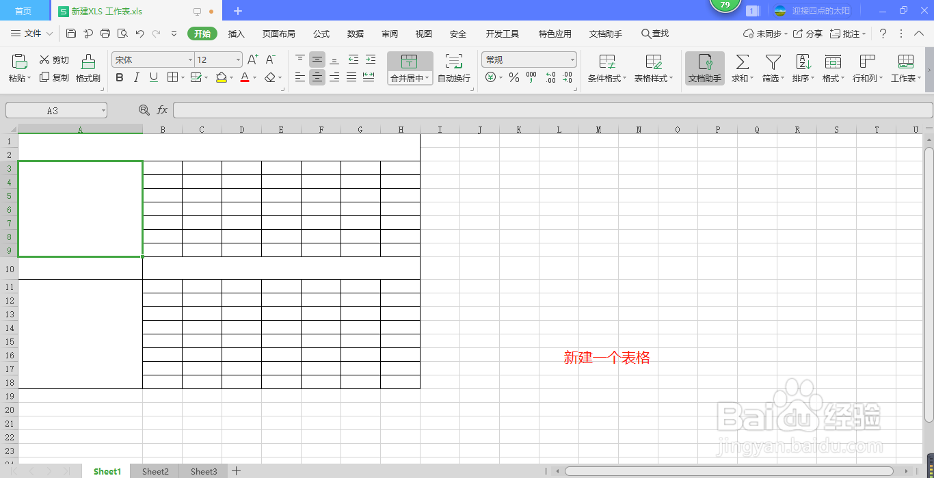Open the font name 宋体 dropdown
Image resolution: width=934 pixels, height=478 pixels.
191,60
